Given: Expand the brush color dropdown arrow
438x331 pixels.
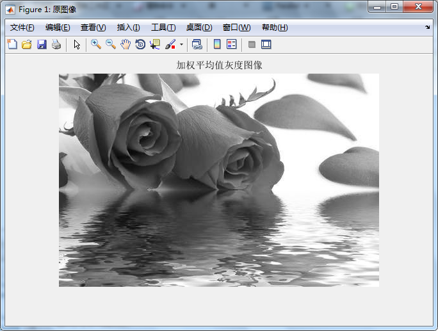Looking at the screenshot, I should point(182,44).
